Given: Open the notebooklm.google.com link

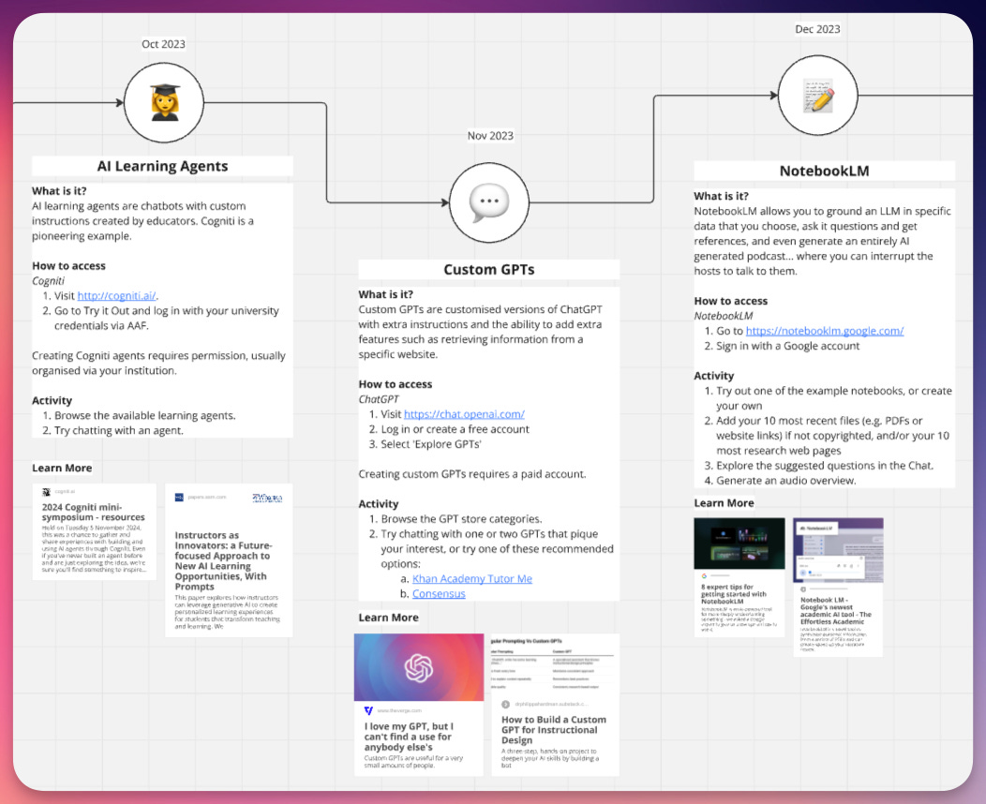Looking at the screenshot, I should coord(825,331).
